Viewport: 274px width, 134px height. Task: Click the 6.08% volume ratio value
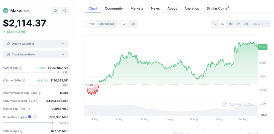click(x=64, y=93)
